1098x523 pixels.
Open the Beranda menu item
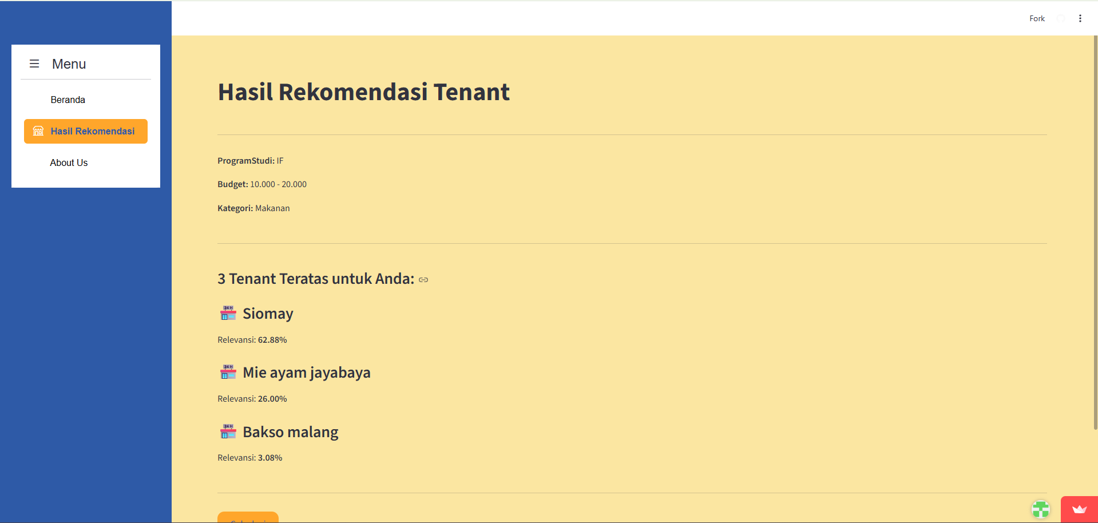pyautogui.click(x=68, y=100)
